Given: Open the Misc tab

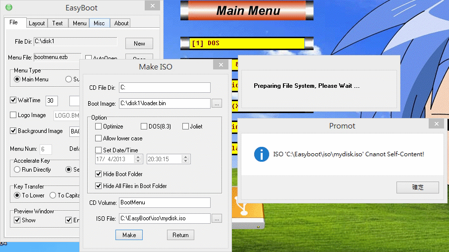Looking at the screenshot, I should [x=99, y=23].
